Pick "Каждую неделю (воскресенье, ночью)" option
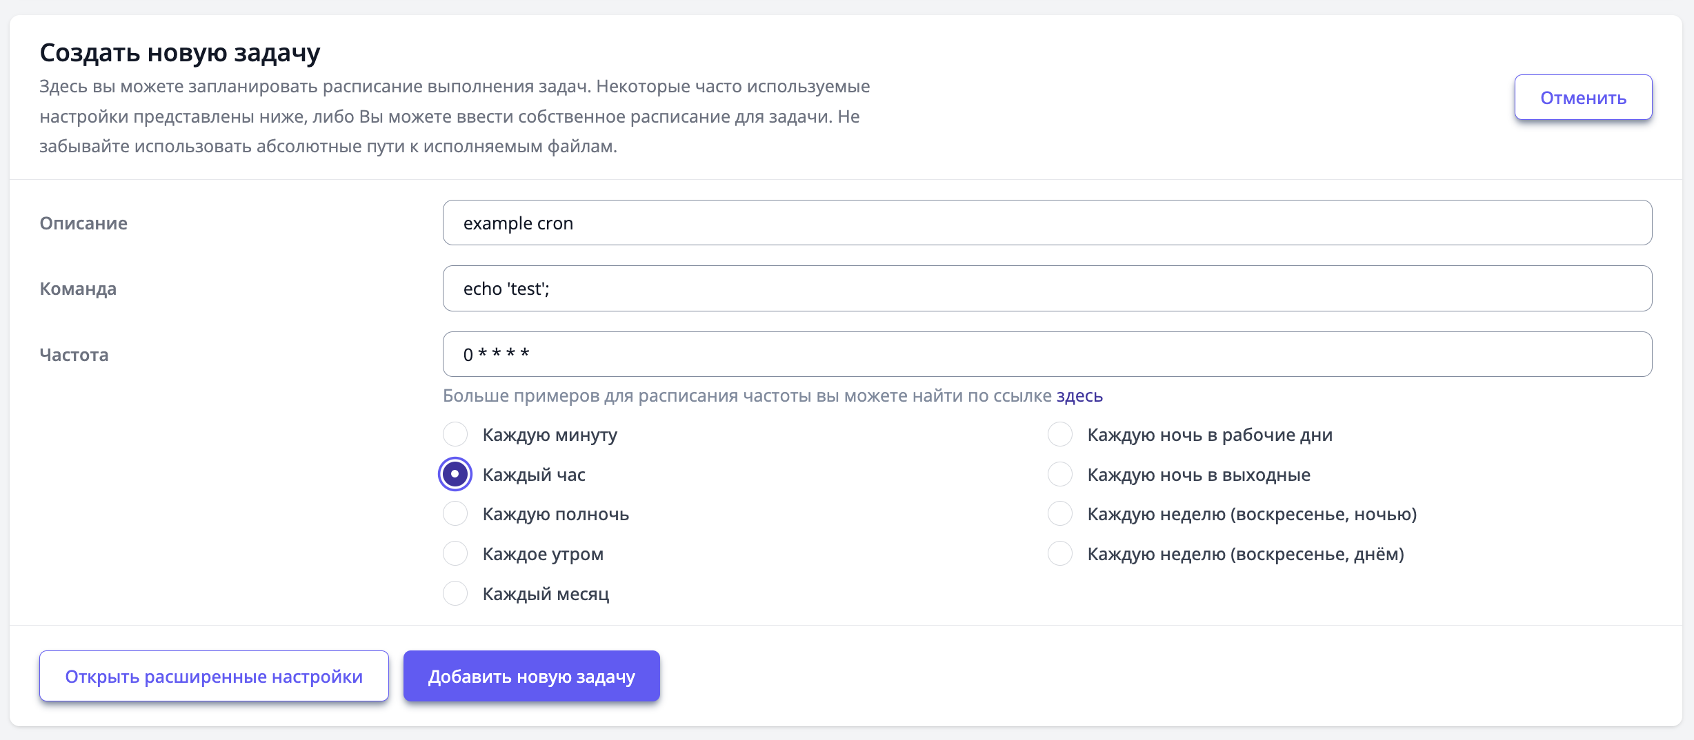 pyautogui.click(x=1060, y=514)
